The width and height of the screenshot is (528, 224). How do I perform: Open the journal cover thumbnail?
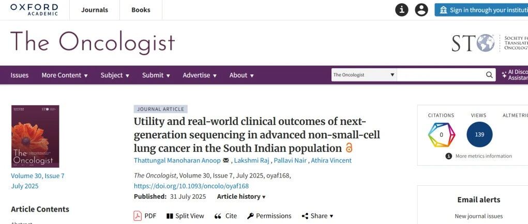tap(35, 136)
